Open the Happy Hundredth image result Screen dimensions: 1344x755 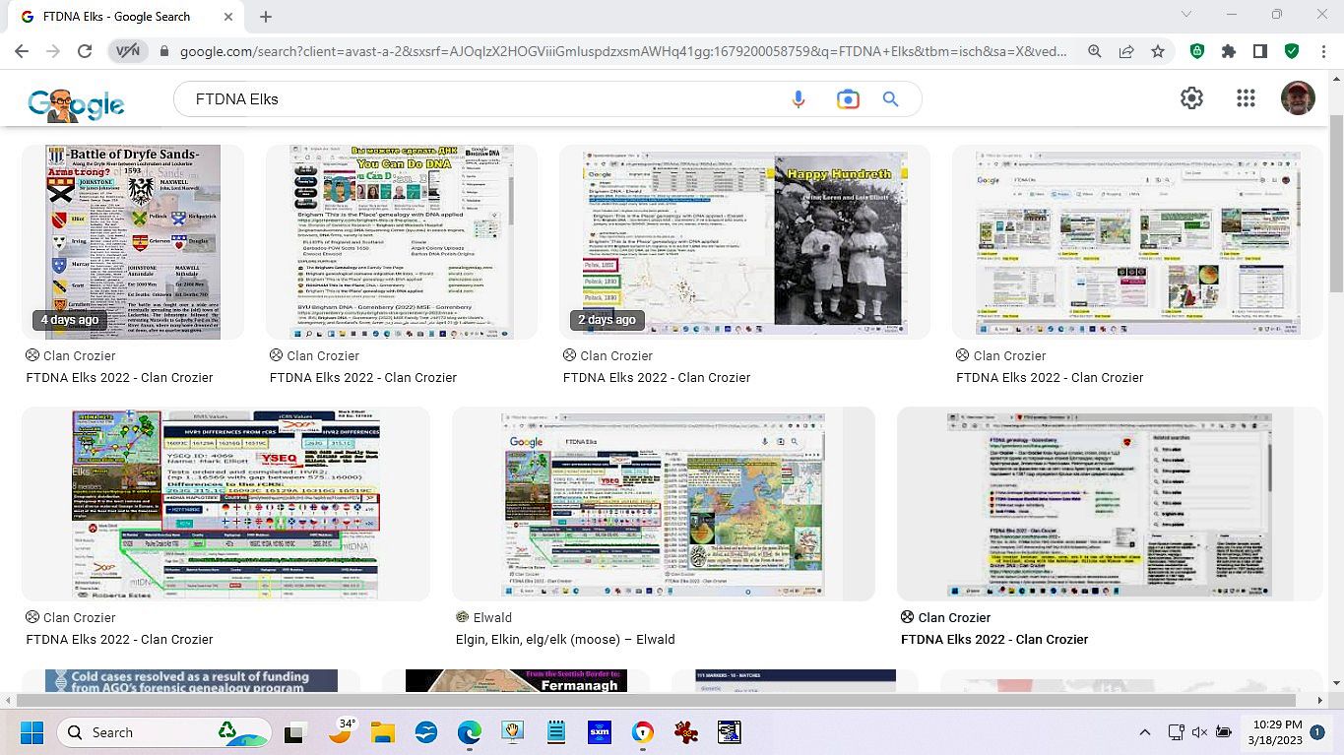744,242
